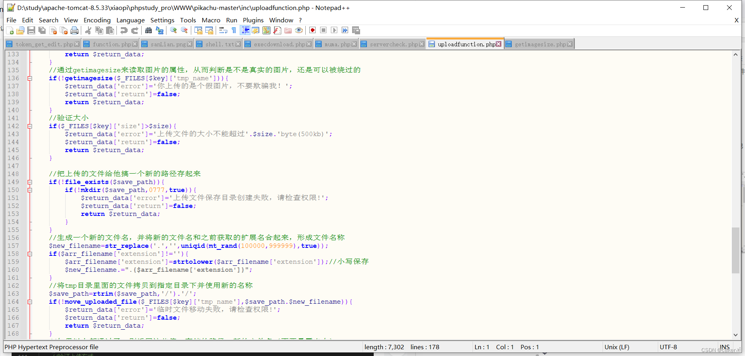Close current document using toolbar Close icon
This screenshot has height=356, width=745.
[53, 30]
